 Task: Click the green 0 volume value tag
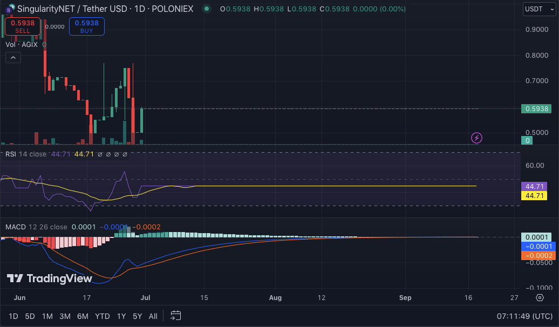(527, 140)
